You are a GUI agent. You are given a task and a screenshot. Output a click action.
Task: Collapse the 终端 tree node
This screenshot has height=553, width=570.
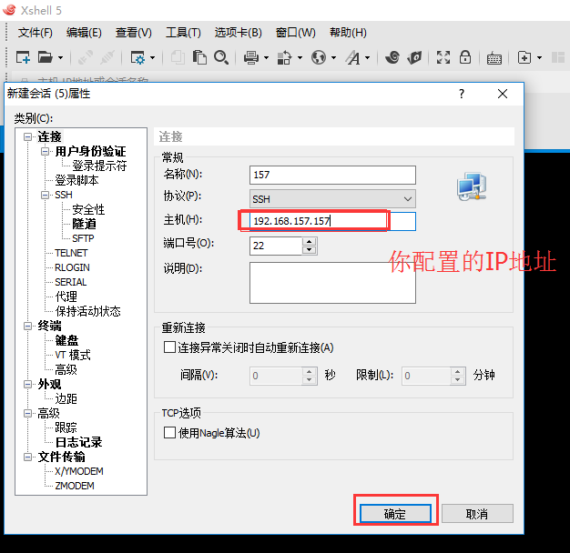coord(28,326)
